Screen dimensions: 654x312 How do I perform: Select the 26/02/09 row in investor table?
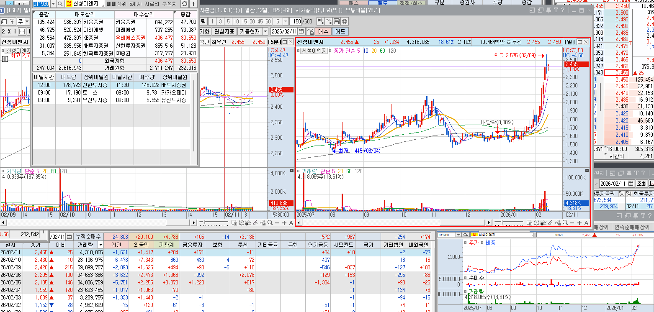point(215,267)
